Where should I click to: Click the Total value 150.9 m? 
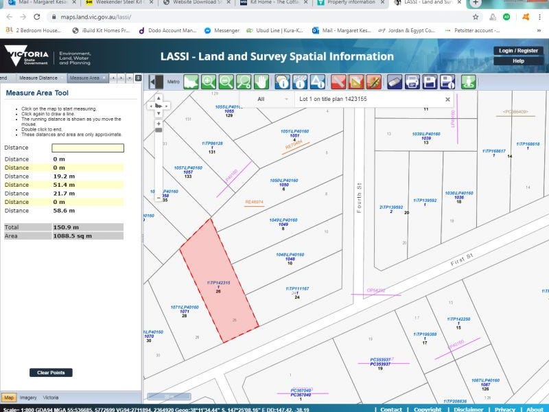pyautogui.click(x=66, y=227)
